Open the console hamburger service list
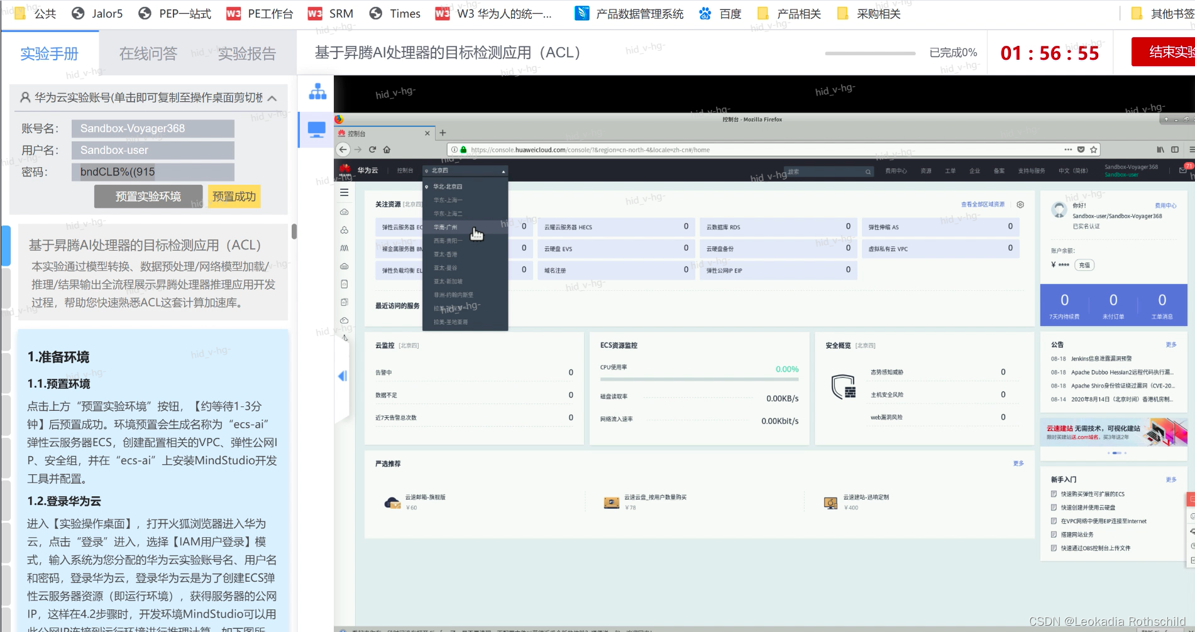Image resolution: width=1195 pixels, height=632 pixels. coord(344,192)
